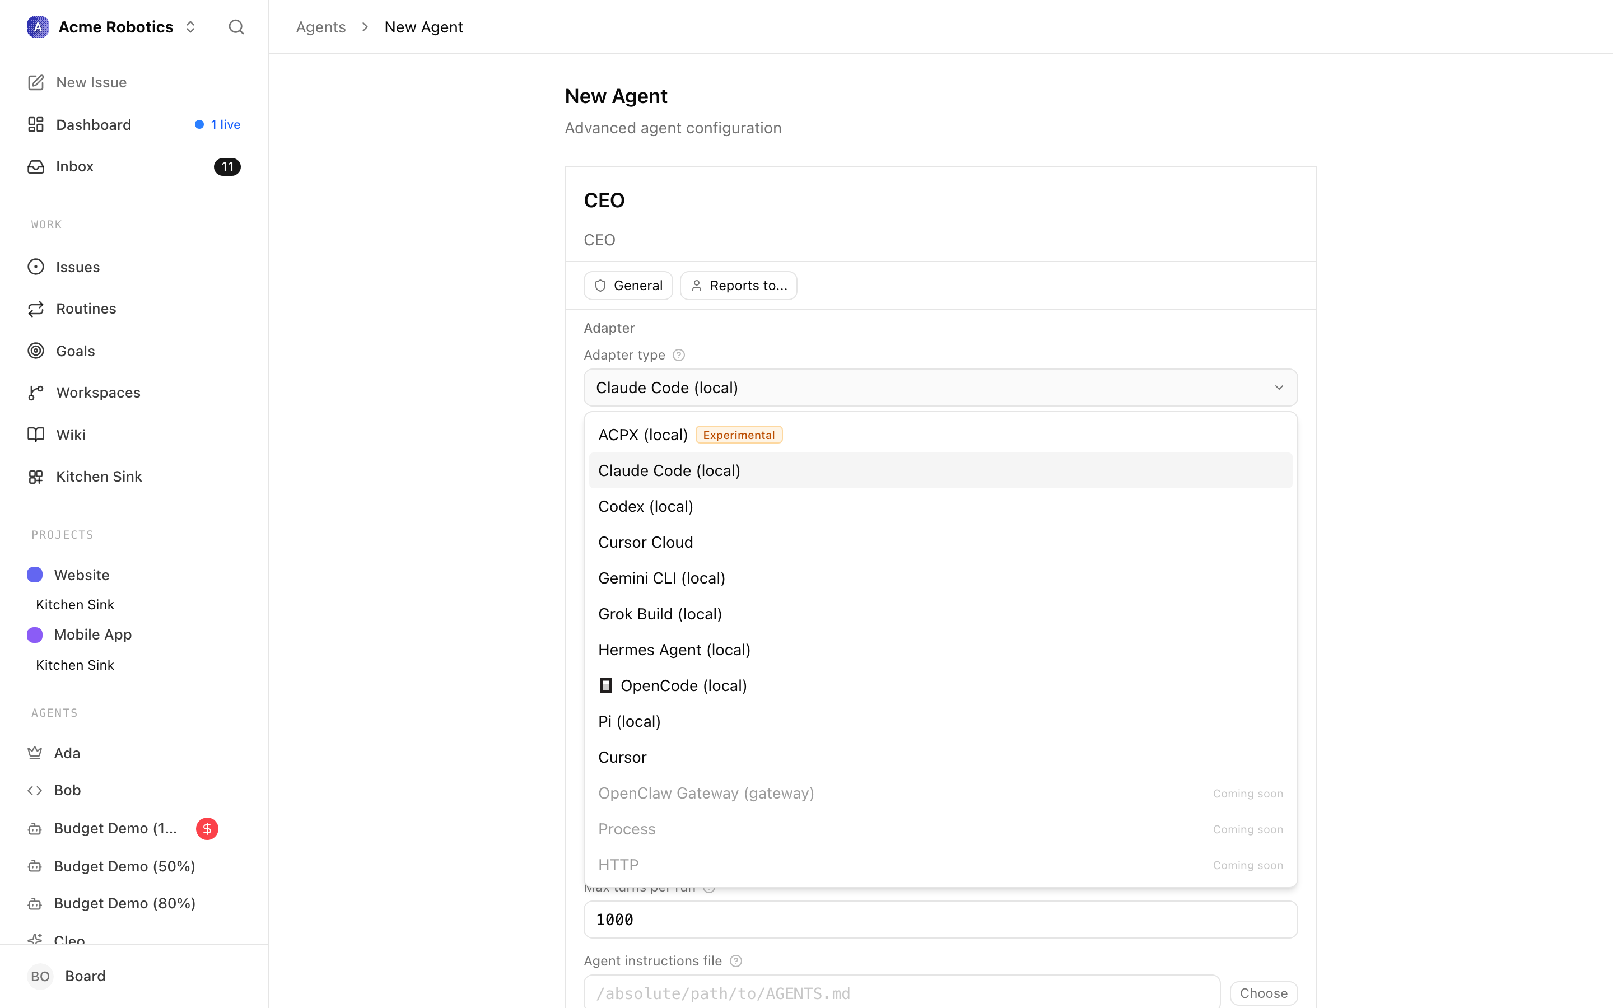Click the Wiki book icon
Viewport: 1613px width, 1008px height.
[36, 435]
